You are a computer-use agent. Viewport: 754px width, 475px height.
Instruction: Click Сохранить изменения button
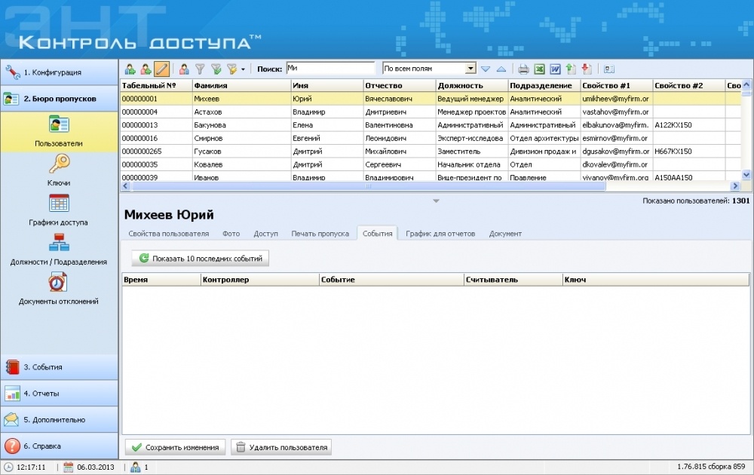click(x=175, y=447)
